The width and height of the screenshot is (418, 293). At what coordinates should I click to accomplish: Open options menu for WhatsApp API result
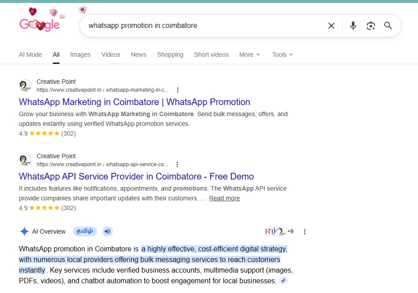tap(177, 164)
